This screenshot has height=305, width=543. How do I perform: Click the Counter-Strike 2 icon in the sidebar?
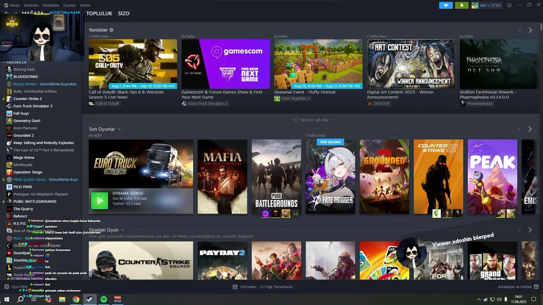click(x=9, y=99)
